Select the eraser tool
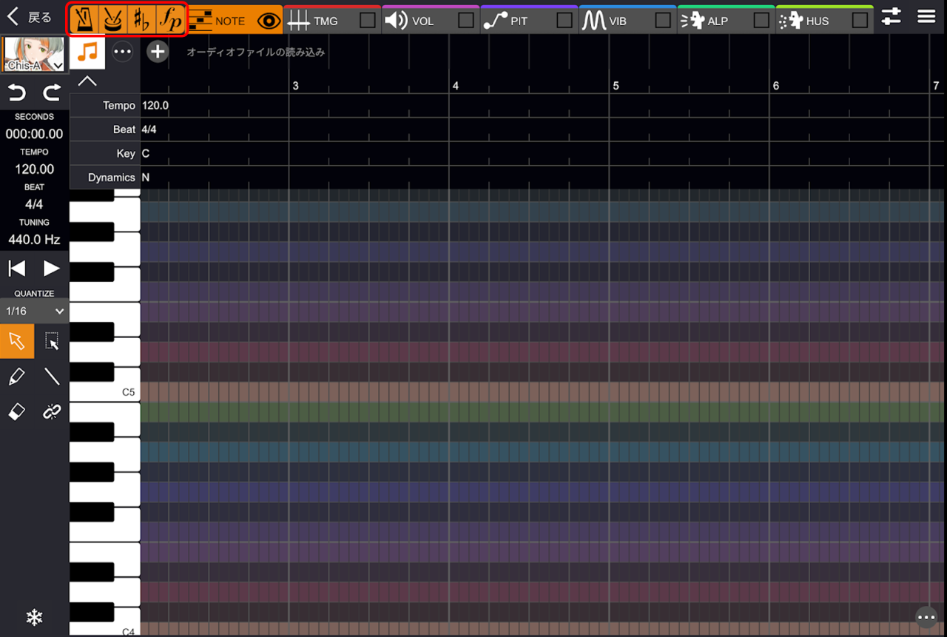 tap(17, 412)
